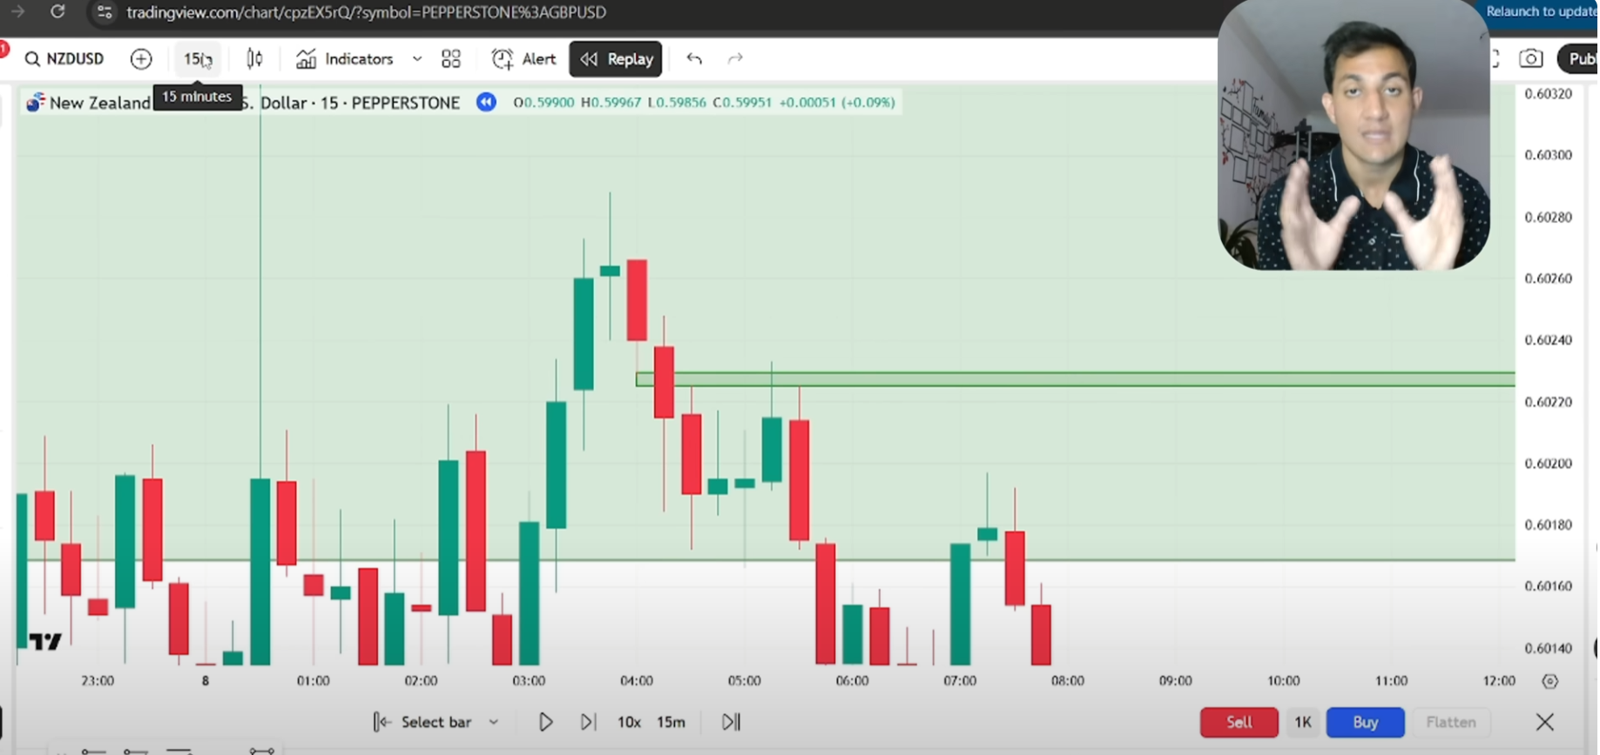
Task: Open the 15 minutes interval selector
Action: pyautogui.click(x=197, y=59)
